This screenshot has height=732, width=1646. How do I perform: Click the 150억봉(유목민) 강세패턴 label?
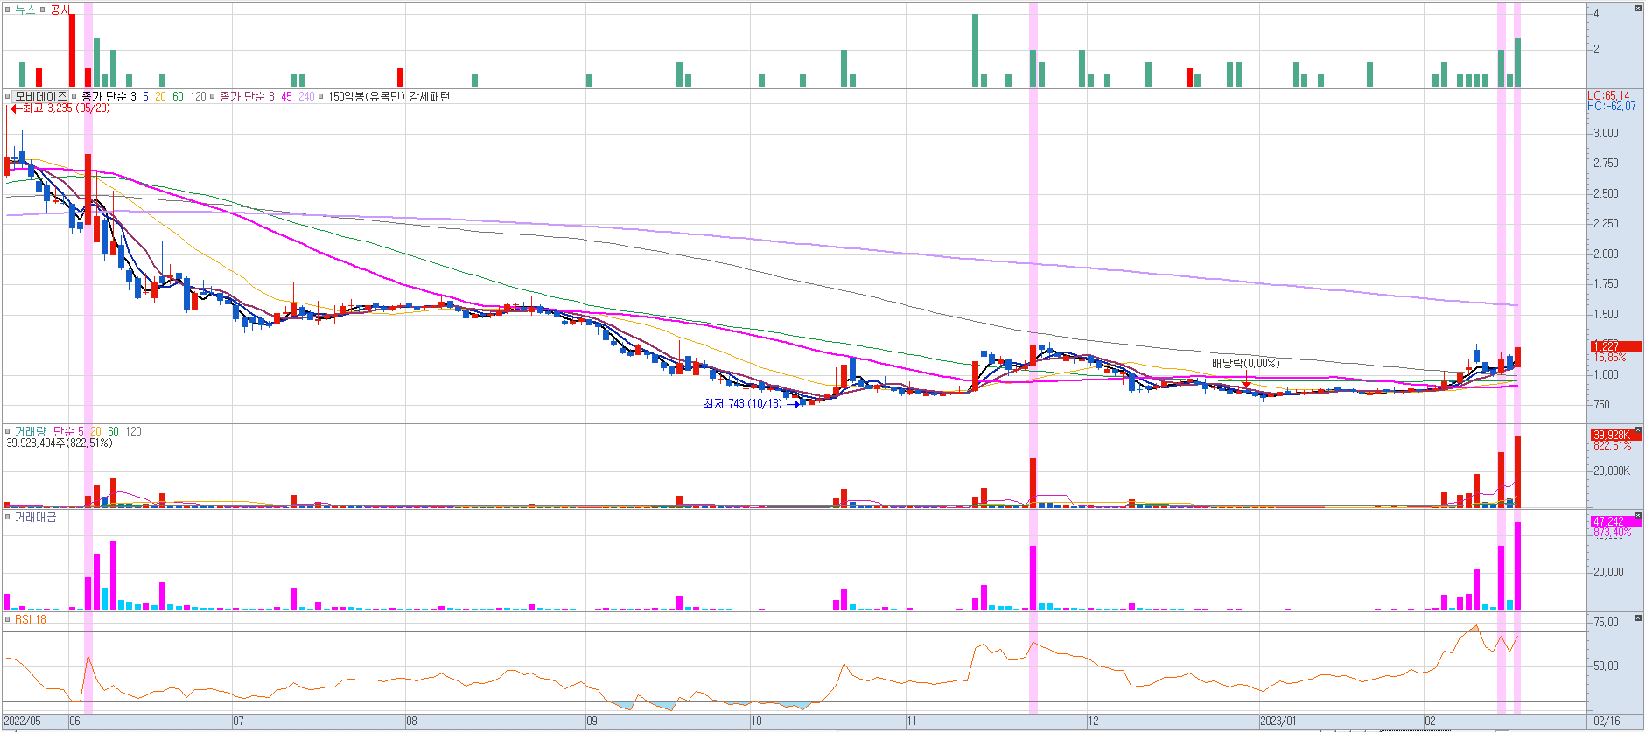point(389,96)
